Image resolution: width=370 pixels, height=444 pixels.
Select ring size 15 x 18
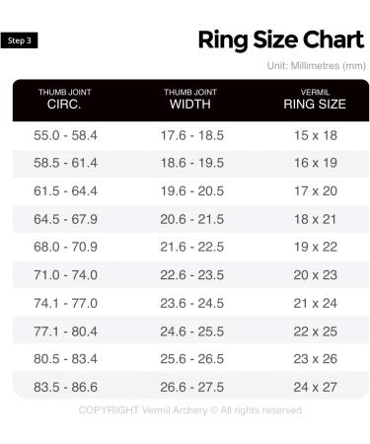tap(316, 135)
